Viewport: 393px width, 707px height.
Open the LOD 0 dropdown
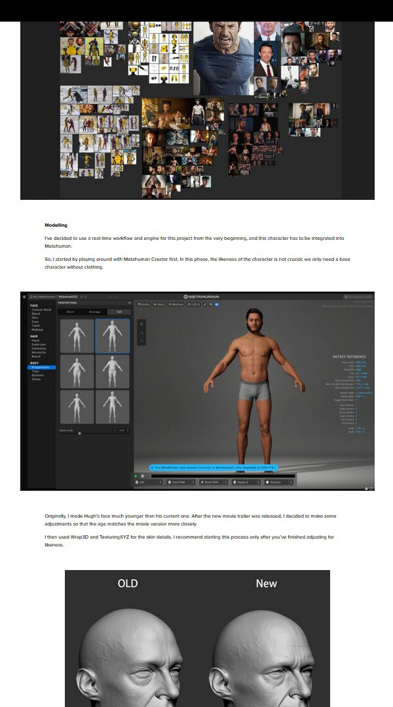pyautogui.click(x=194, y=304)
